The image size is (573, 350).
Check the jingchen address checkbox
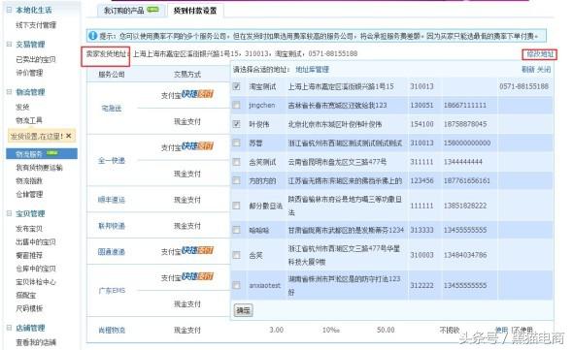pyautogui.click(x=237, y=105)
